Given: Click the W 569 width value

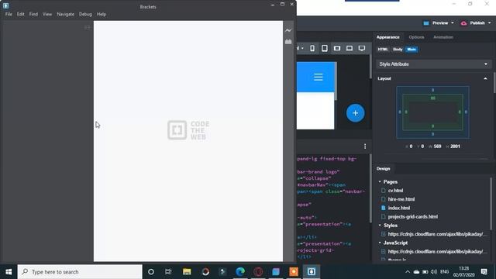Looking at the screenshot, I should pos(437,146).
